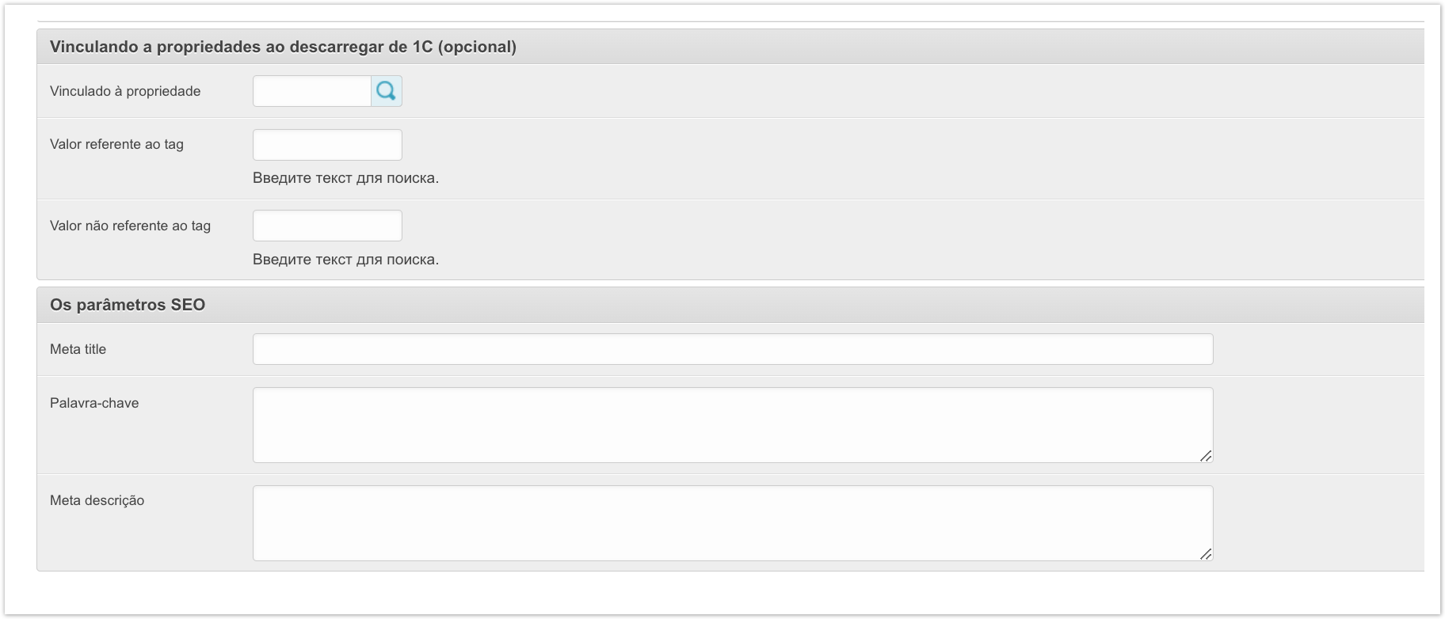Click the Vinculado à propriedade label
Screen dimensions: 1445x619
click(125, 91)
